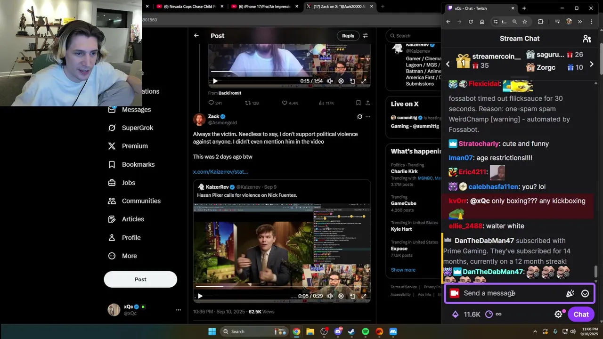Open Premium in the X sidebar
Image resolution: width=603 pixels, height=339 pixels.
[128, 146]
